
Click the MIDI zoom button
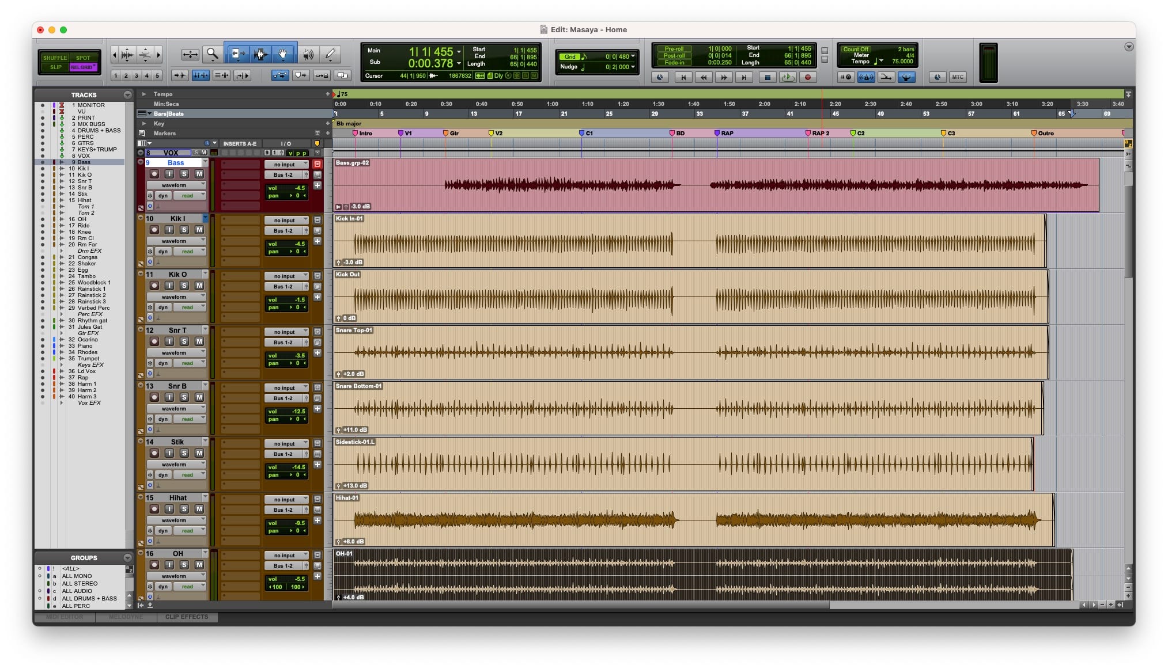(x=145, y=55)
